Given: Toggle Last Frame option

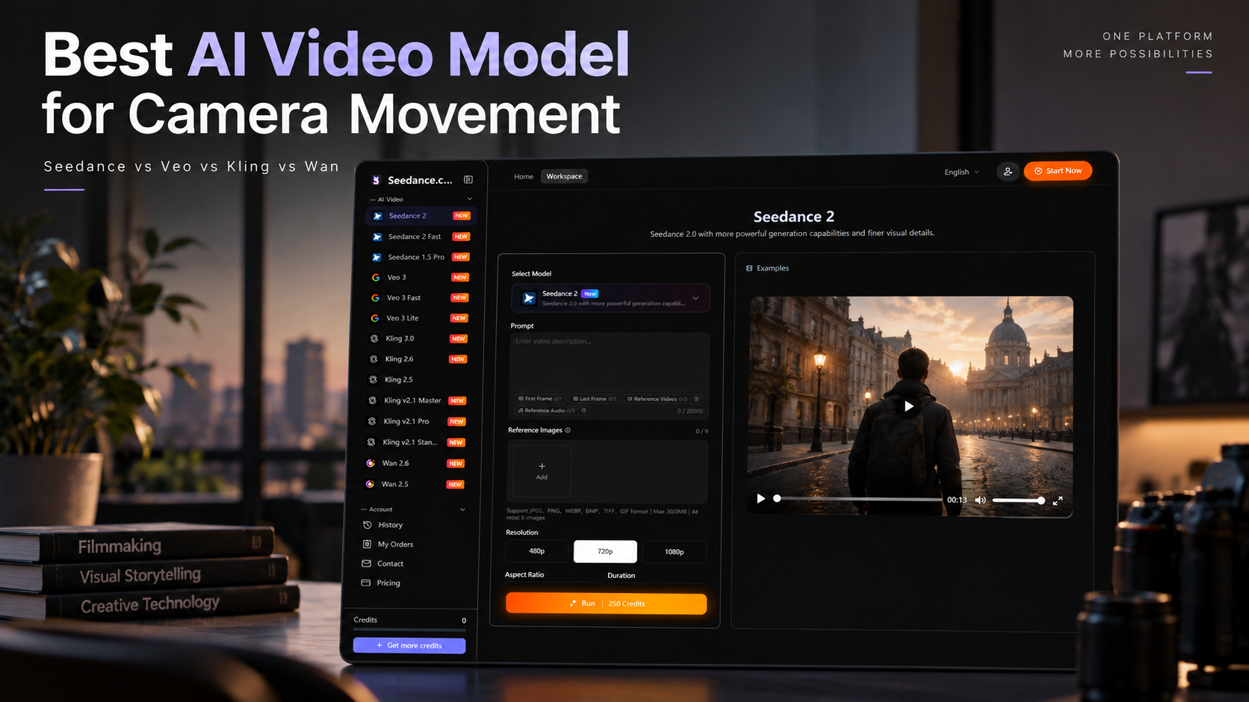Looking at the screenshot, I should coord(595,399).
